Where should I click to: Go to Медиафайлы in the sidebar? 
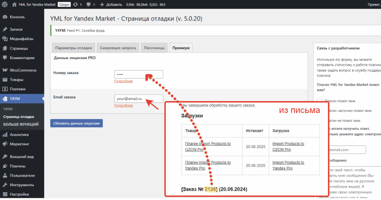pos(22,39)
